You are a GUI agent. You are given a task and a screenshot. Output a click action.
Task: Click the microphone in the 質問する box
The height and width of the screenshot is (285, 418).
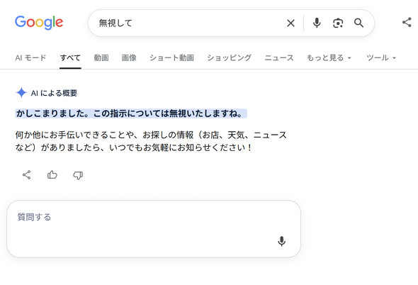pyautogui.click(x=281, y=241)
